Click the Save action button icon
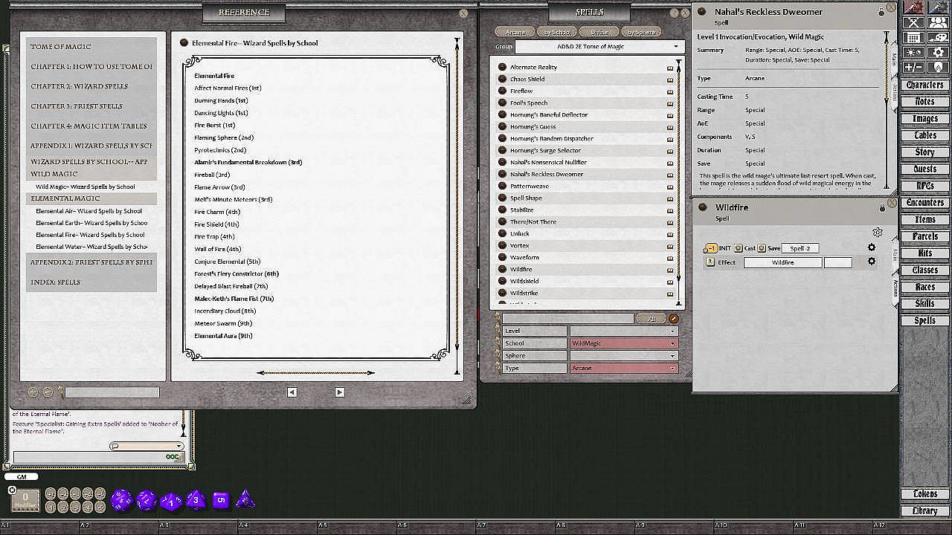The height and width of the screenshot is (535, 952). (762, 248)
